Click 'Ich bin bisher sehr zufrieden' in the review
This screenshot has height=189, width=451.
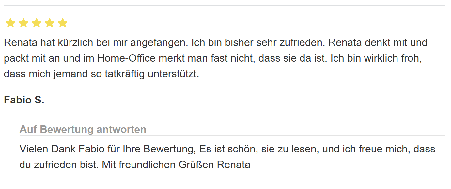click(258, 42)
